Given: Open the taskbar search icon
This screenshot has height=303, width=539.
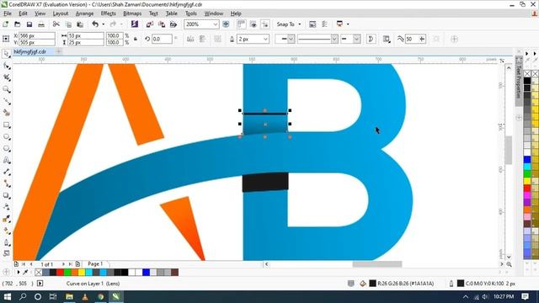Looking at the screenshot, I should click(23, 296).
